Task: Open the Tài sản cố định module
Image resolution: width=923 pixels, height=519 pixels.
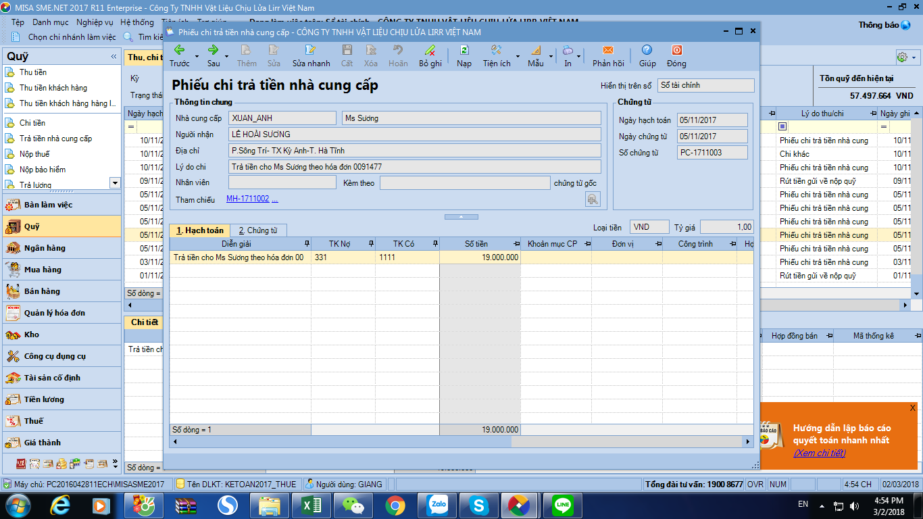Action: [x=61, y=378]
